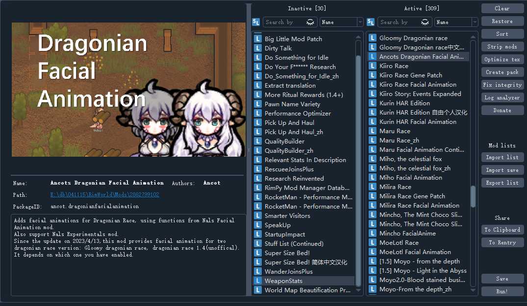Click the SL icon beside Active search

click(x=371, y=22)
